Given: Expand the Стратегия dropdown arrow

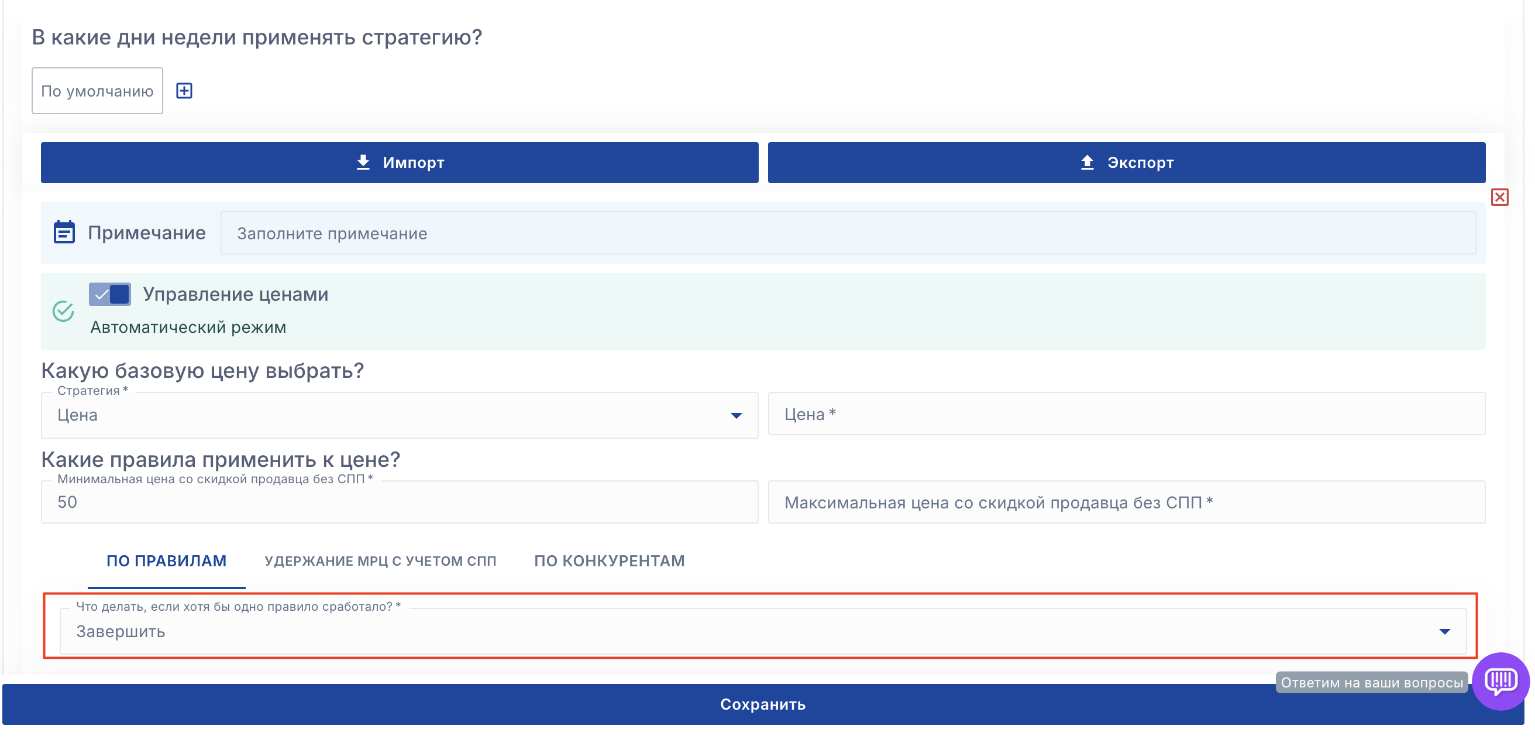Looking at the screenshot, I should coord(736,415).
